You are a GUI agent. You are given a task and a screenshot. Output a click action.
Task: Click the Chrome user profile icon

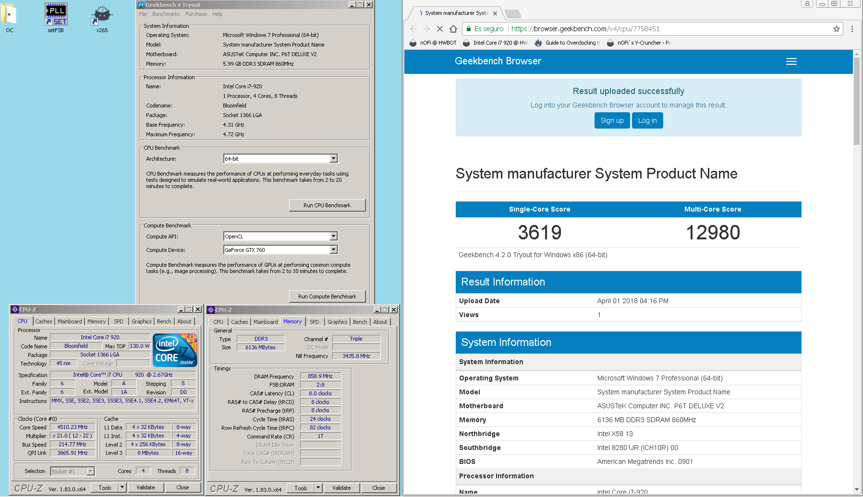(807, 3)
